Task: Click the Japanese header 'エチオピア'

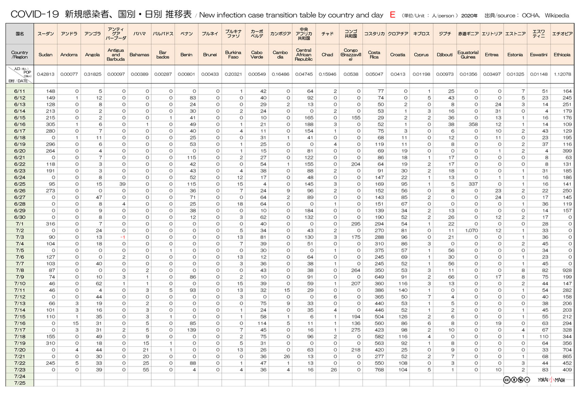Action: pos(562,34)
